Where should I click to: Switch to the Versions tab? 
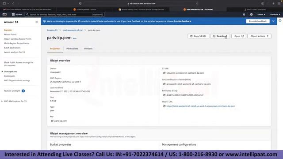coord(88,49)
